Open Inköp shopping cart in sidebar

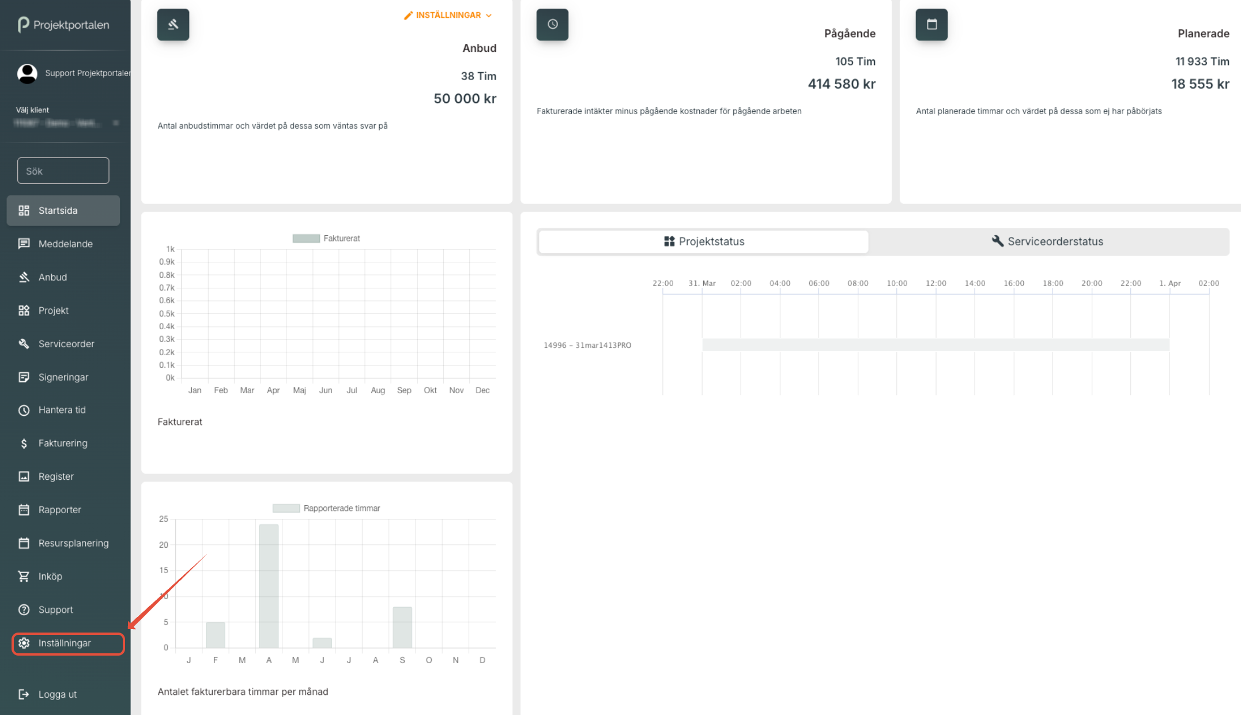click(50, 577)
